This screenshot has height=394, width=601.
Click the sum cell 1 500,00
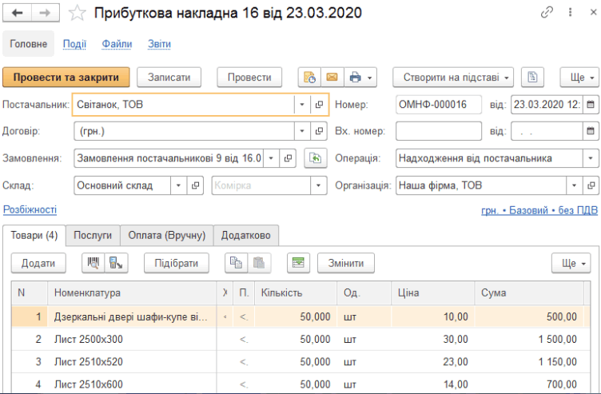tap(529, 339)
